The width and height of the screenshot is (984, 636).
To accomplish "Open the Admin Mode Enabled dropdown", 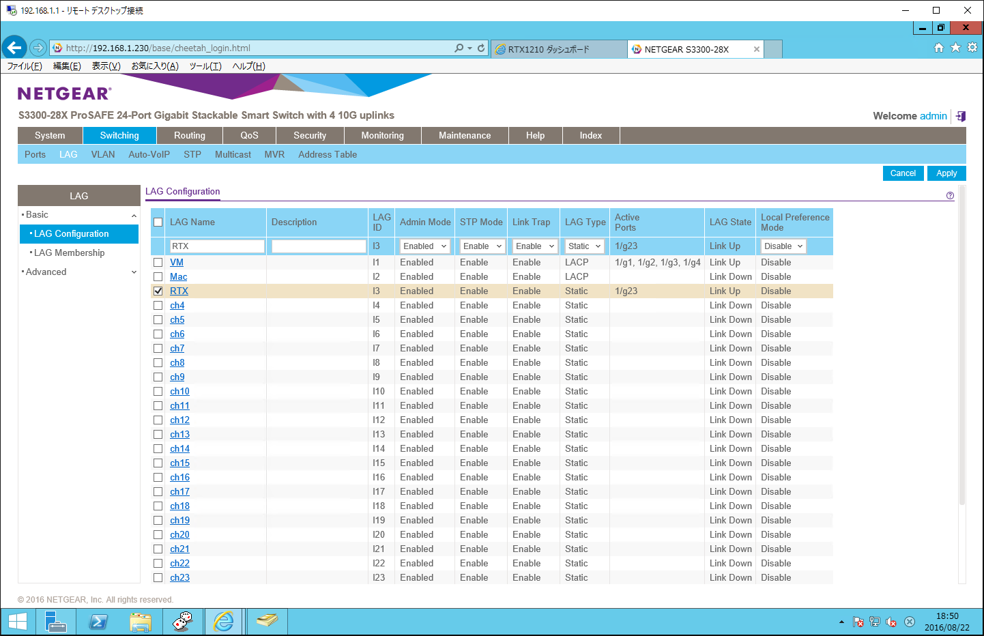I will click(x=424, y=246).
